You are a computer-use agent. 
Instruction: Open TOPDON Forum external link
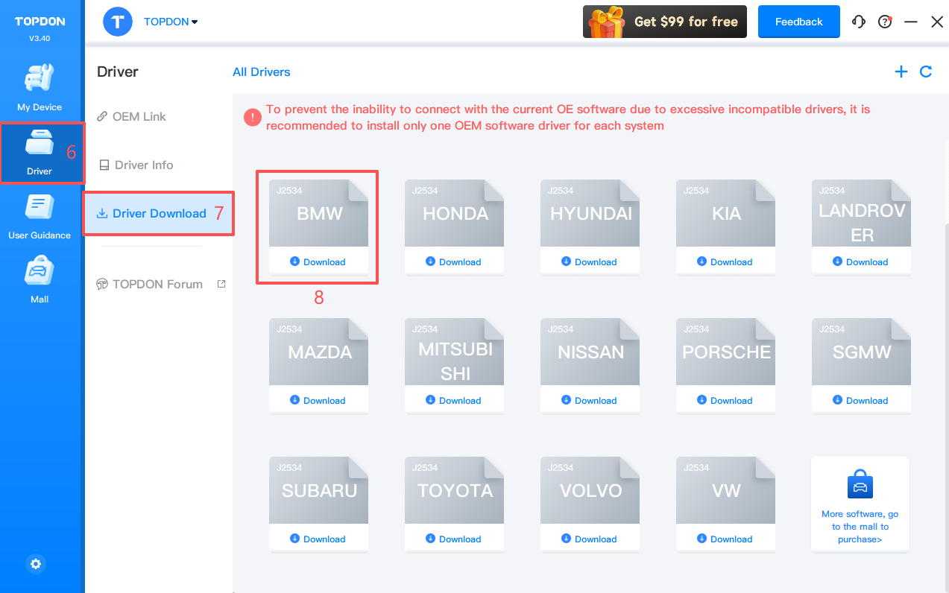pyautogui.click(x=157, y=284)
